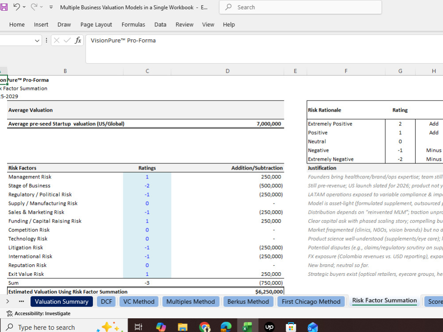The height and width of the screenshot is (332, 443).
Task: Open the Draw ribbon tab
Action: (64, 24)
